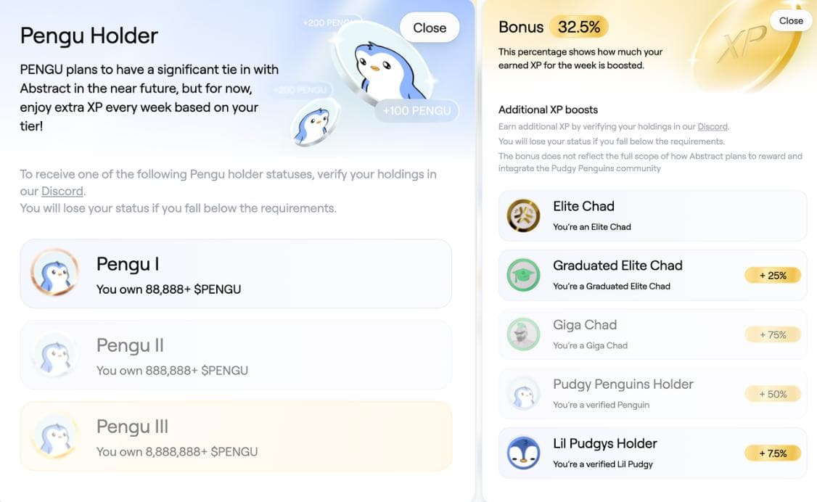Click the Giga Chad avatar icon
The image size is (817, 502).
click(523, 334)
